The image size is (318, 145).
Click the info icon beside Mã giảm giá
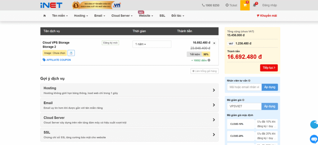(243, 100)
